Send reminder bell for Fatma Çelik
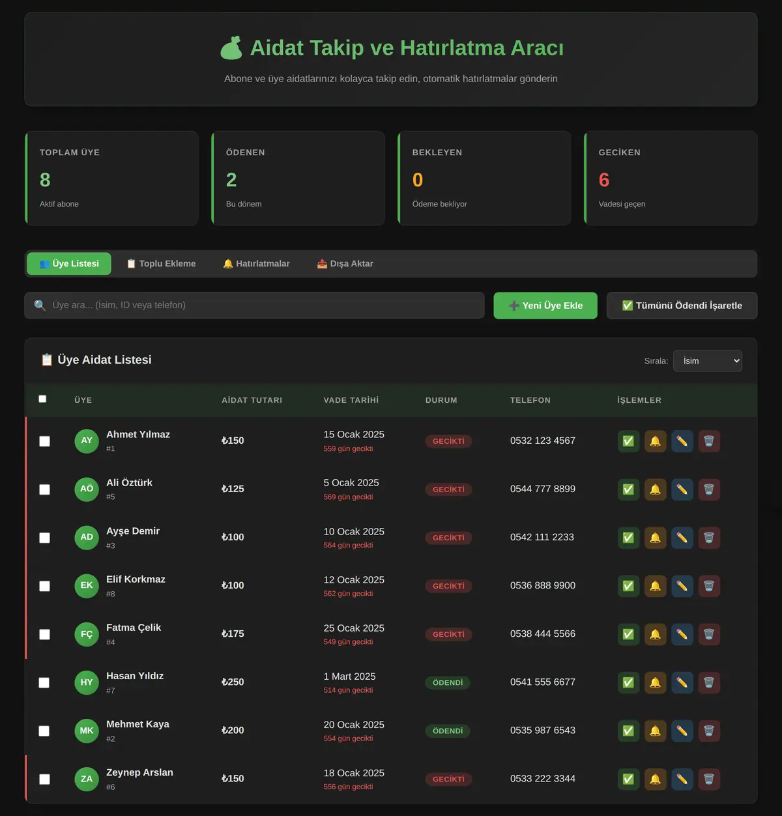782x816 pixels. (x=655, y=634)
